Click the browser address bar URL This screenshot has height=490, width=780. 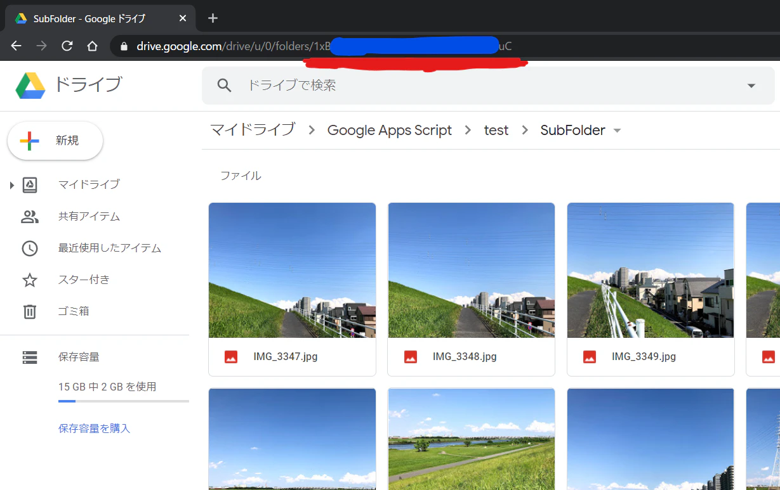[x=324, y=46]
